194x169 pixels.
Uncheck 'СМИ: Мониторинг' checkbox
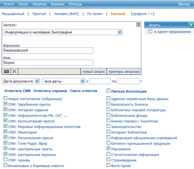click(x=5, y=131)
